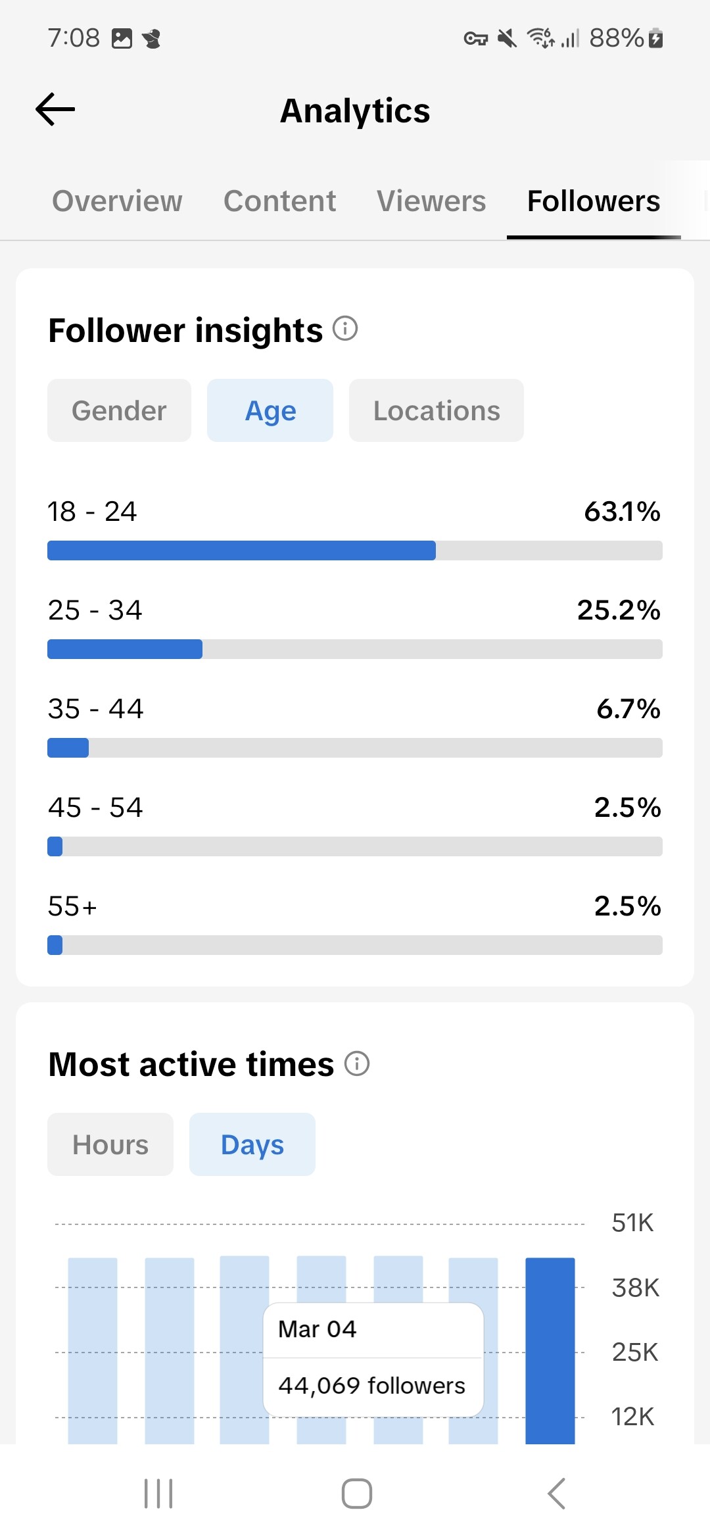Viewport: 710px width, 1539px height.
Task: Switch active times to Hours
Action: pos(110,1144)
